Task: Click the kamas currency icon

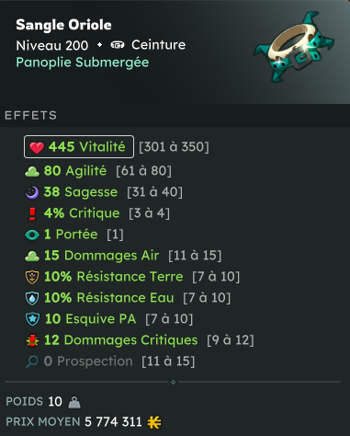Action: pyautogui.click(x=154, y=422)
